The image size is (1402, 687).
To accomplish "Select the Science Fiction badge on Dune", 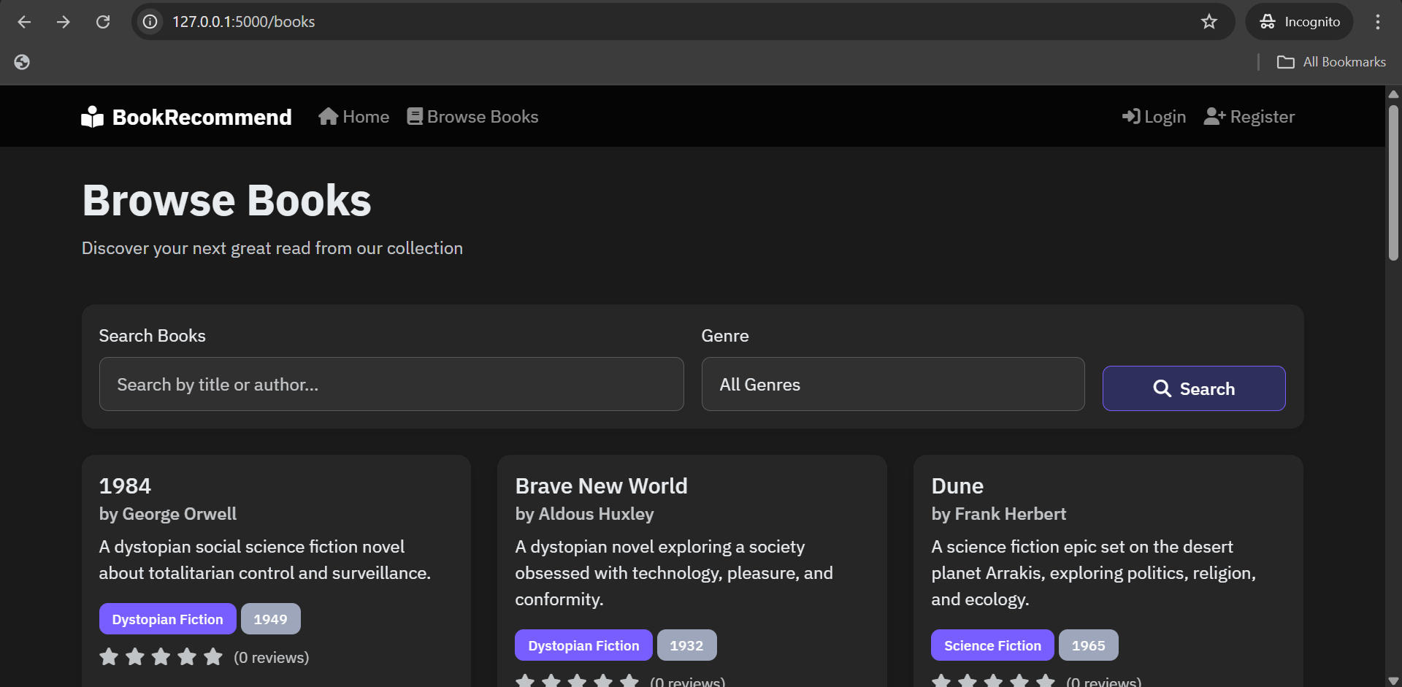I will point(992,645).
